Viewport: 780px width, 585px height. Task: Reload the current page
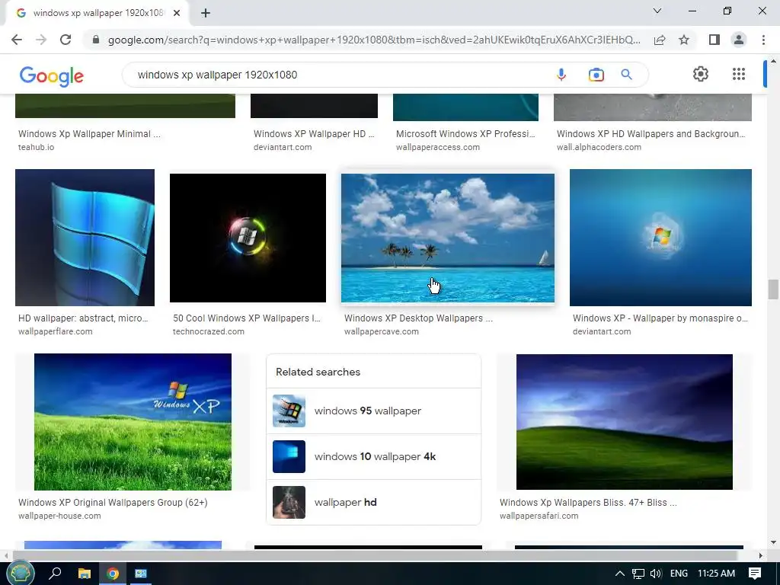pos(66,40)
